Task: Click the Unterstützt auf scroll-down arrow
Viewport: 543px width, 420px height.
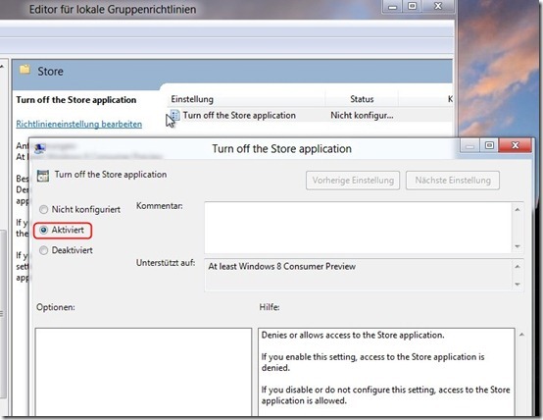Action: (518, 285)
